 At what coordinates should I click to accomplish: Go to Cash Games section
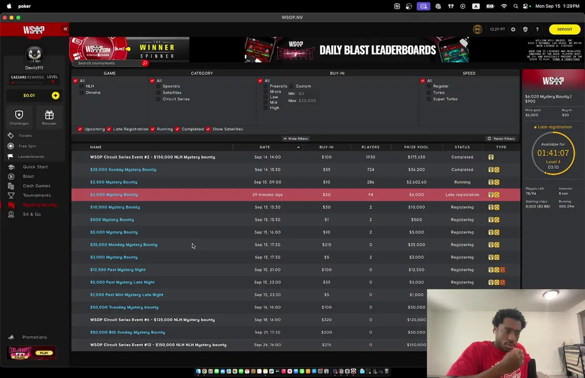(36, 185)
